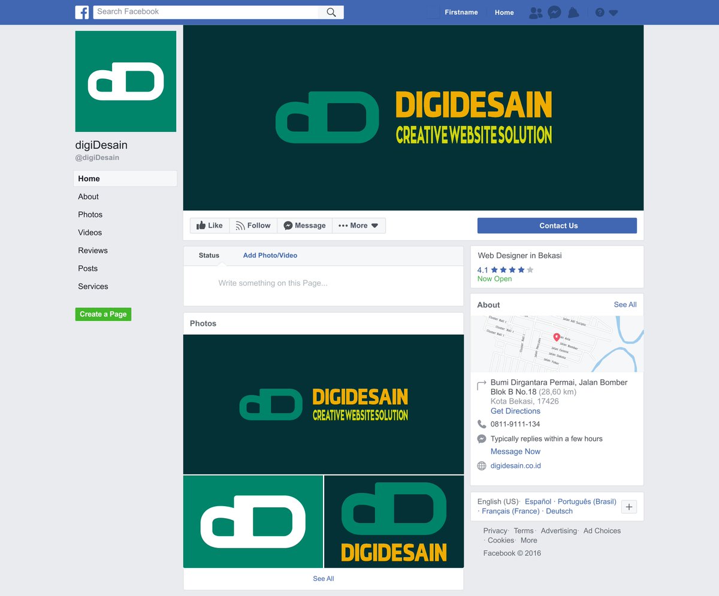Follow the digiDesain page
This screenshot has width=719, height=596.
click(253, 226)
